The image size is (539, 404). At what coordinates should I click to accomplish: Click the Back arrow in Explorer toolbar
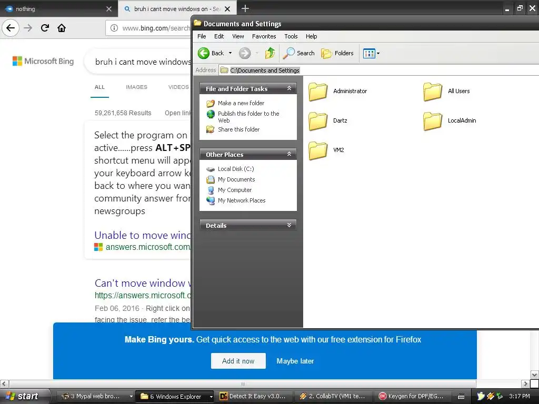(204, 53)
